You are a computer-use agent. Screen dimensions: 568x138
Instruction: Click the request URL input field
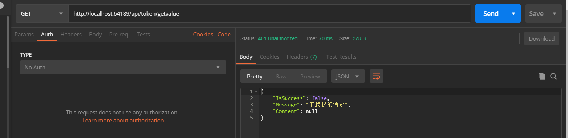tap(270, 13)
